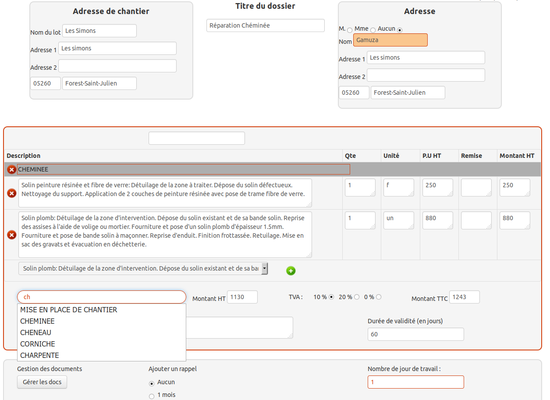Click the Nombre de jour de travail field
Screen dimensions: 550x400
tap(415, 382)
